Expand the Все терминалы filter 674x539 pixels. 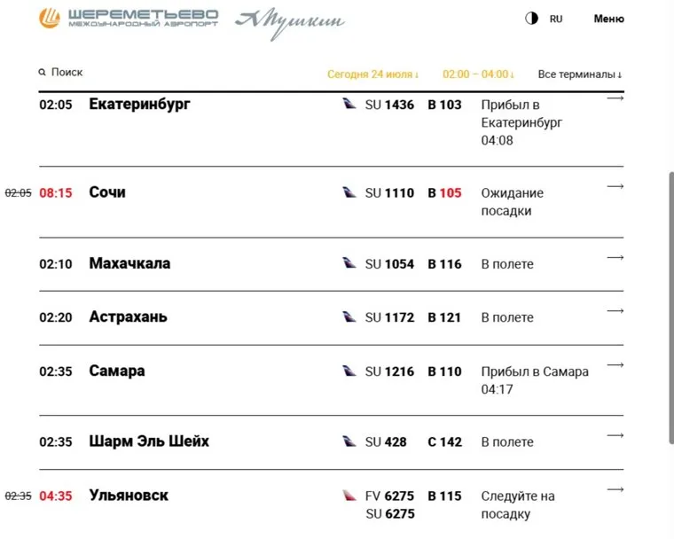pyautogui.click(x=580, y=74)
